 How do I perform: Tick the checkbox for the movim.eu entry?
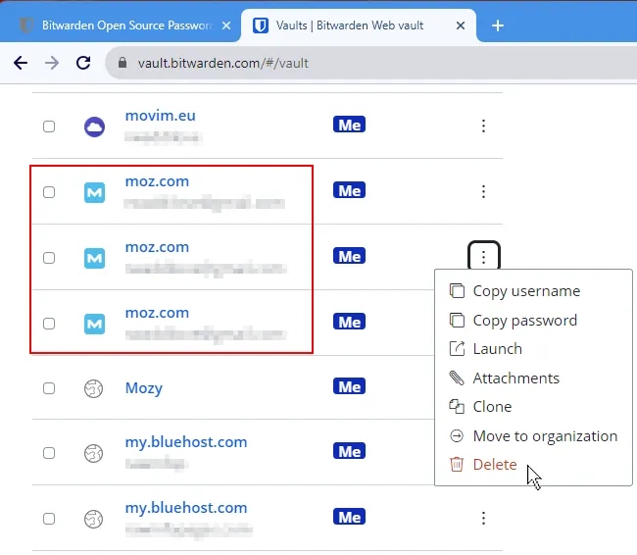click(49, 126)
